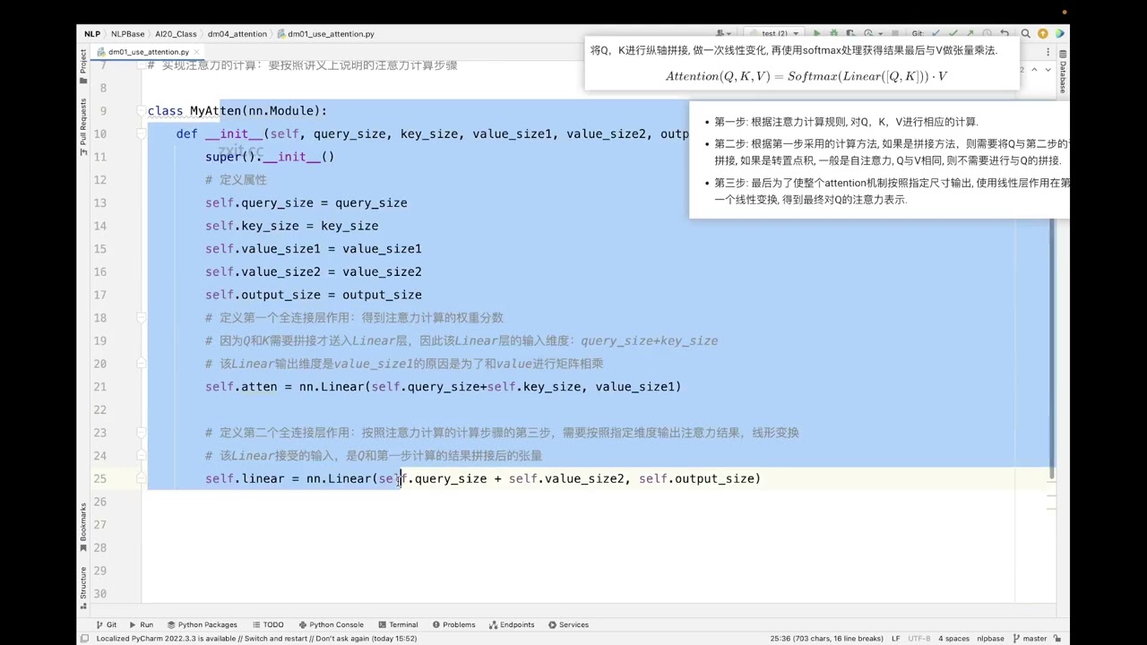Run with coverage icon in toolbar
The image size is (1147, 645).
850,33
